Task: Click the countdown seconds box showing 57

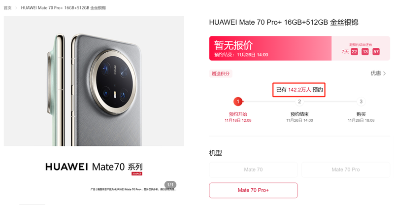Action: pyautogui.click(x=376, y=52)
